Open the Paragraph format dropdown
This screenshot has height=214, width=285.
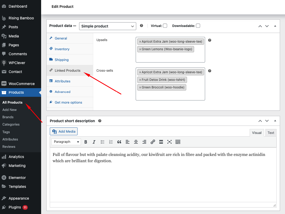coord(66,142)
